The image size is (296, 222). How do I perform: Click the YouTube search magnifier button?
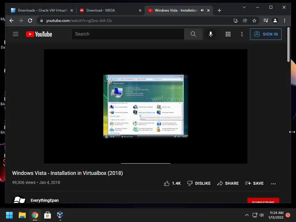pos(193,34)
